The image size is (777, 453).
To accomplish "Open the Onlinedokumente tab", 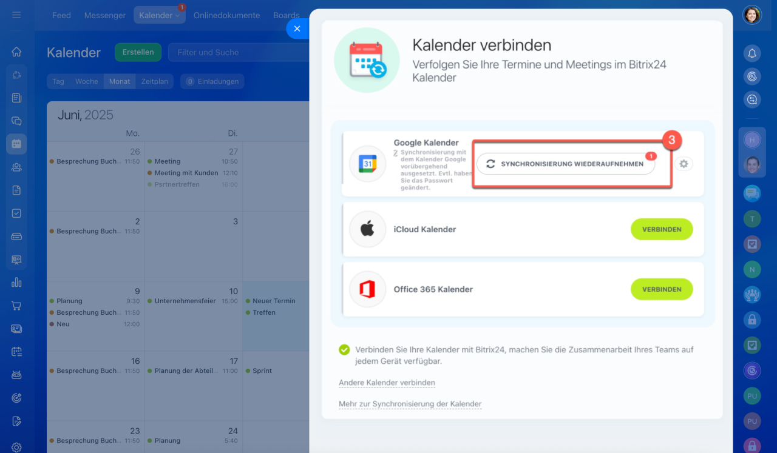I will point(226,15).
